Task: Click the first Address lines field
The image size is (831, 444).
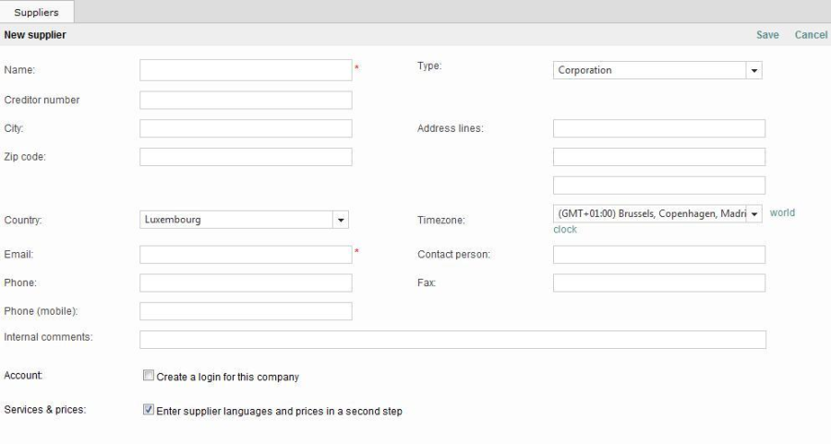Action: click(658, 128)
